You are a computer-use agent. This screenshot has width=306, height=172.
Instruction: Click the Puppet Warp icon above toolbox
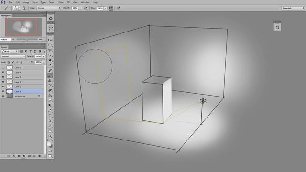coord(51,29)
